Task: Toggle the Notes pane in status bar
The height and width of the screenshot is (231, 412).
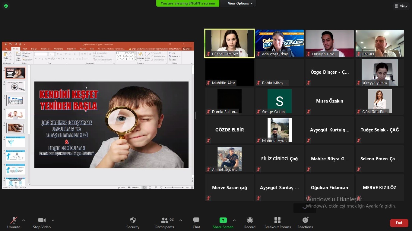Action: (x=121, y=187)
